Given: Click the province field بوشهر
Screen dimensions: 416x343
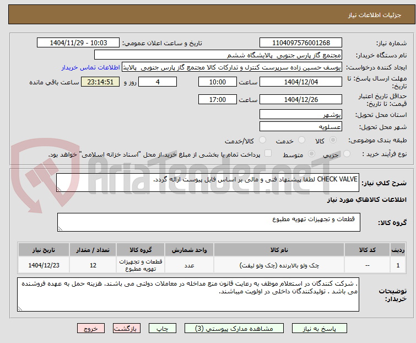Looking at the screenshot, I should [x=301, y=114].
